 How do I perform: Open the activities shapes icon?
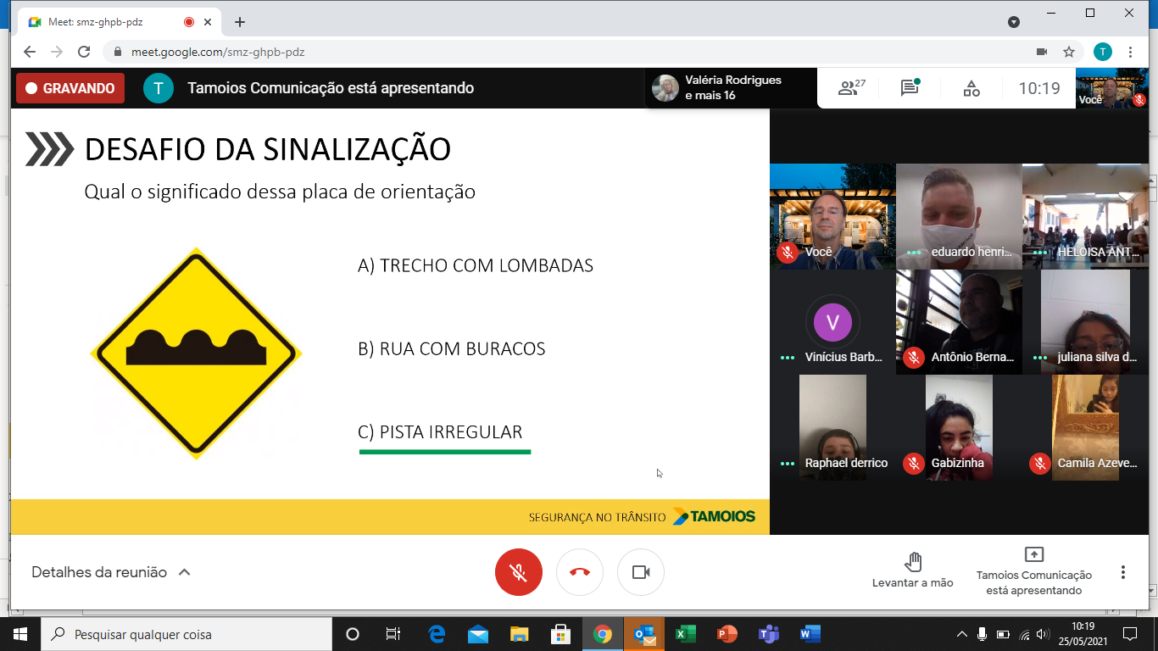[971, 88]
